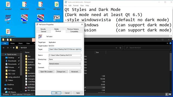Image resolution: width=173 pixels, height=97 pixels.
Task: Click Apply in the Properties dialog
Action: [78, 93]
